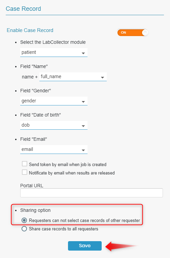Click the 'name +' prefix text
The image size is (170, 258).
30,77
